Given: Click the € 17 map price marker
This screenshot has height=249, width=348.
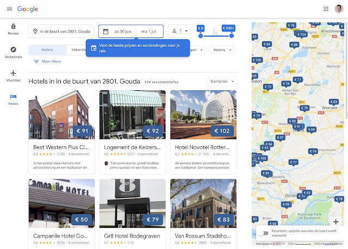Looking at the screenshot, I should (298, 80).
